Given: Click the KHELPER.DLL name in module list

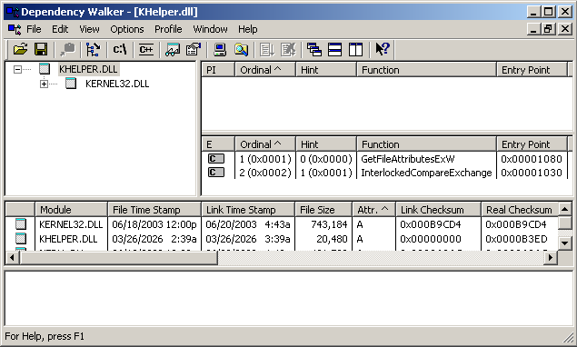Looking at the screenshot, I should (68, 239).
